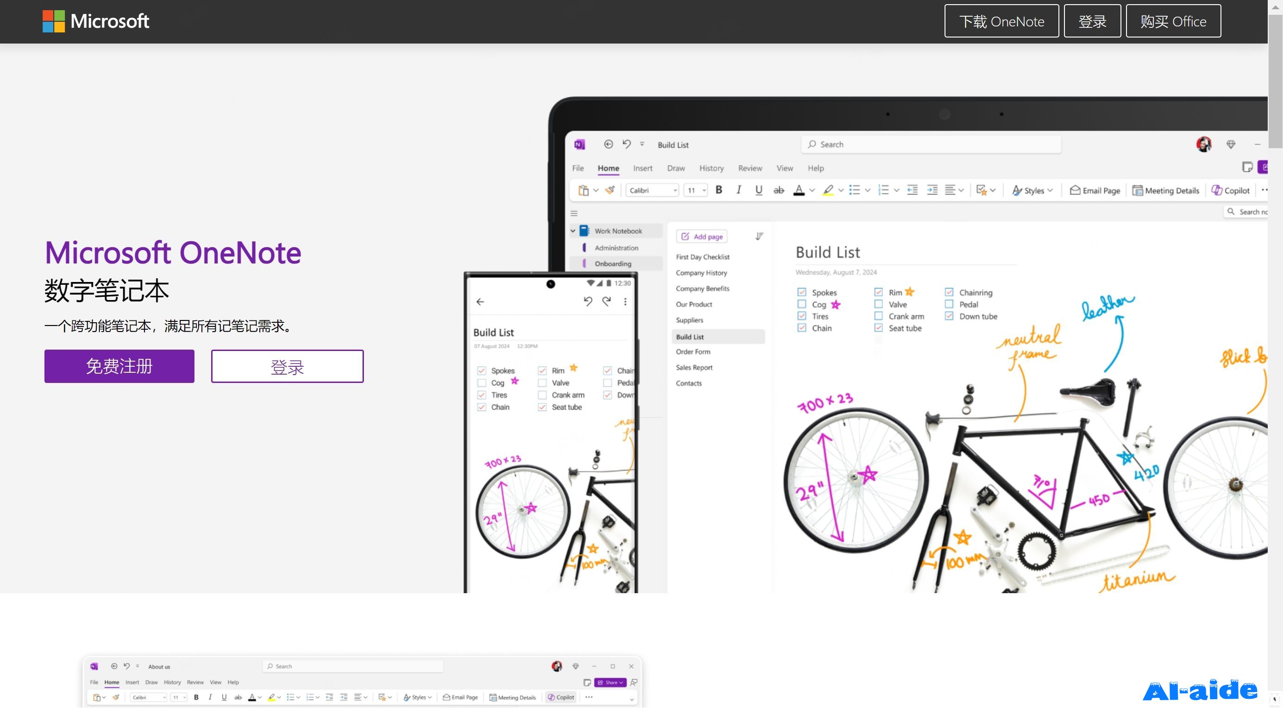The height and width of the screenshot is (708, 1283).
Task: Click the Add page button in the tablet
Action: [702, 237]
